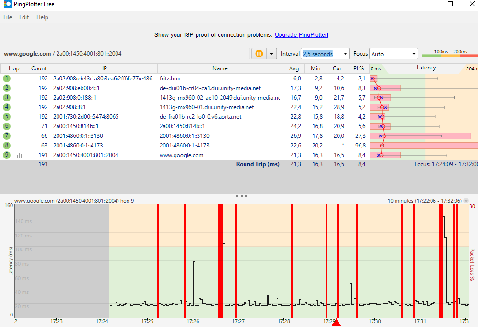Select hop 8 green circle icon
This screenshot has width=478, height=327.
(x=7, y=145)
